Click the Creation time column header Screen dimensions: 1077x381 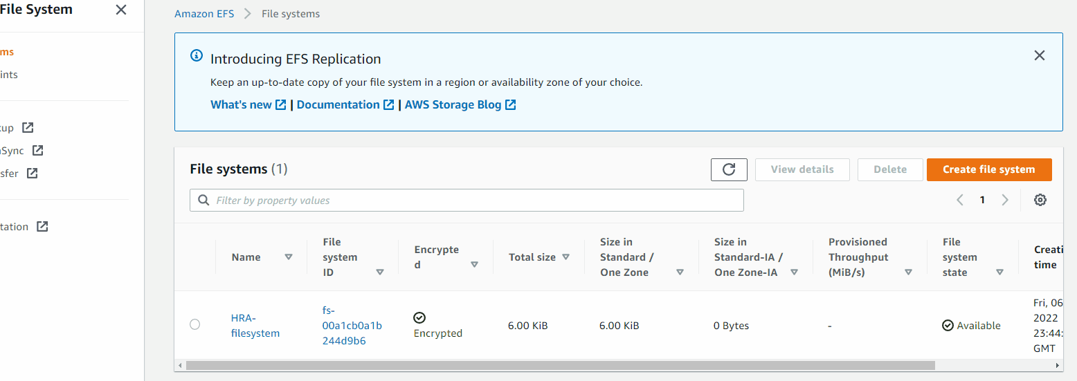point(1047,257)
